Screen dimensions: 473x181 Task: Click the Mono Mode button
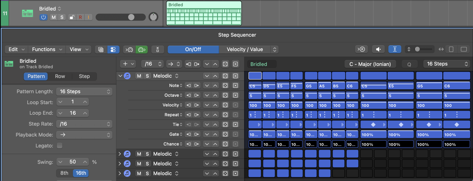(157, 49)
